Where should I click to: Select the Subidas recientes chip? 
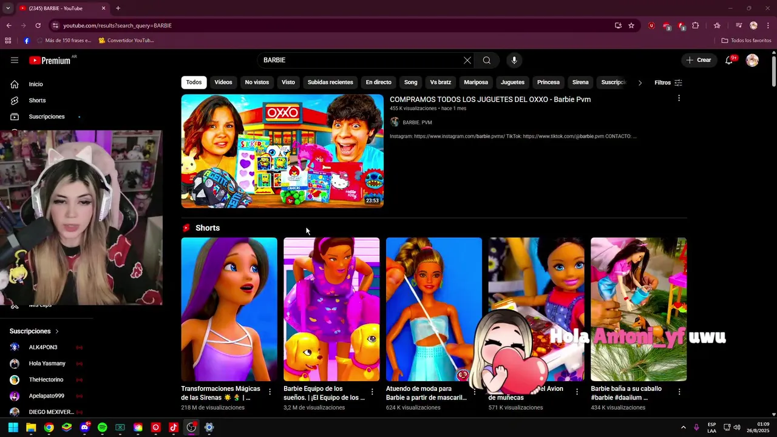pos(330,83)
